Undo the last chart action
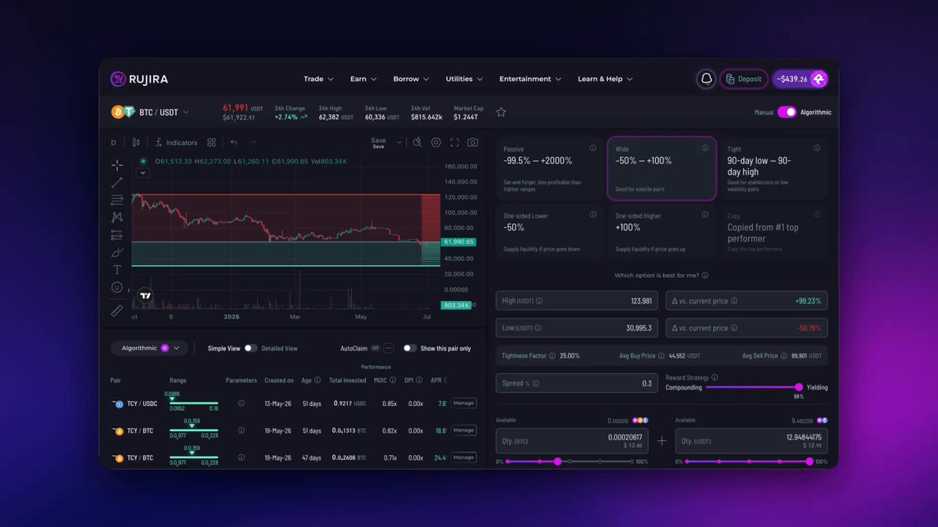 pyautogui.click(x=234, y=143)
